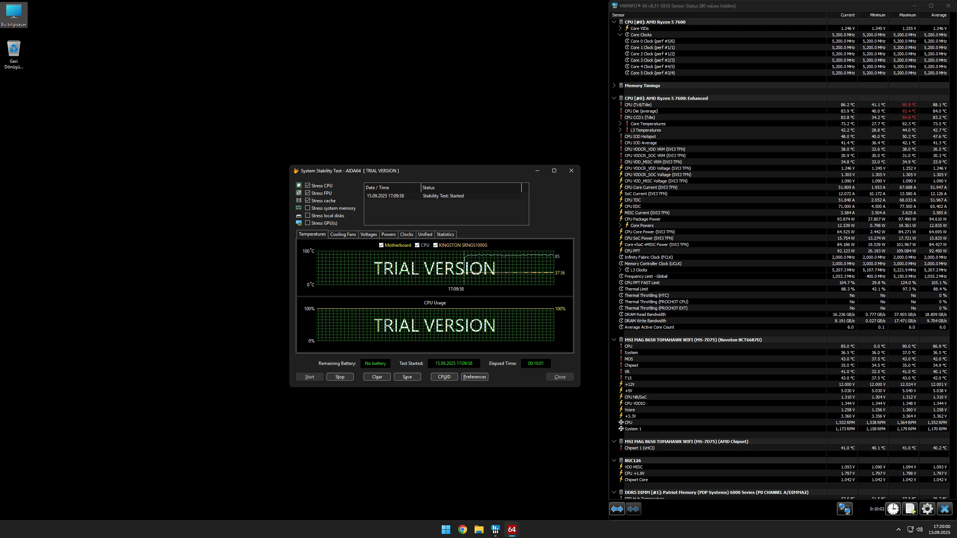Open the Statistics tab

(x=445, y=234)
